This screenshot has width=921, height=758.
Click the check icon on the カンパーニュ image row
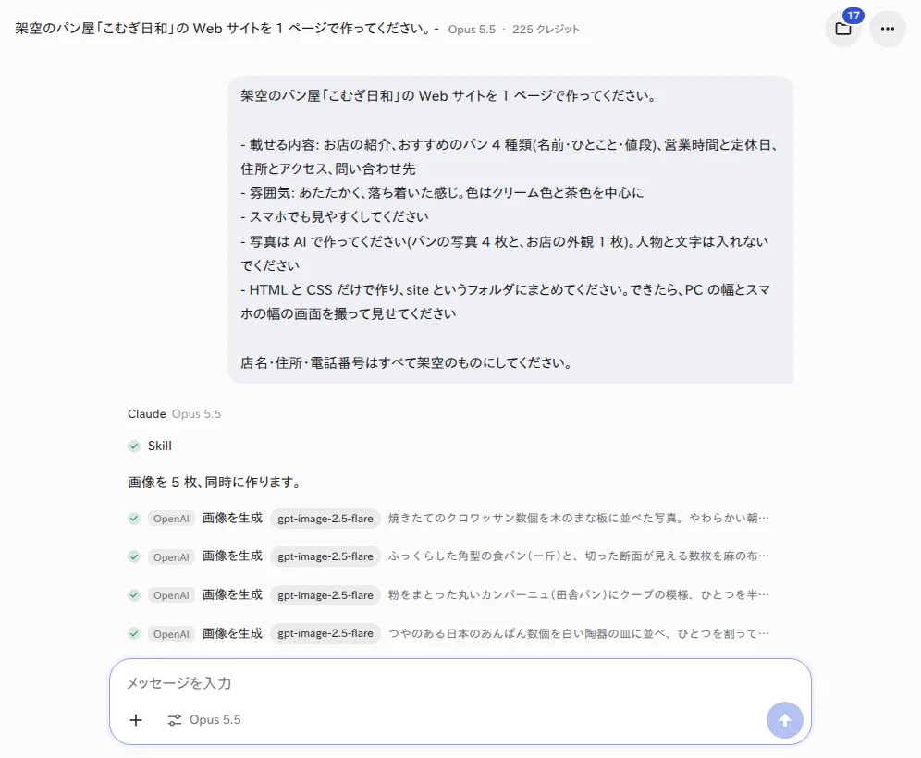pyautogui.click(x=134, y=595)
